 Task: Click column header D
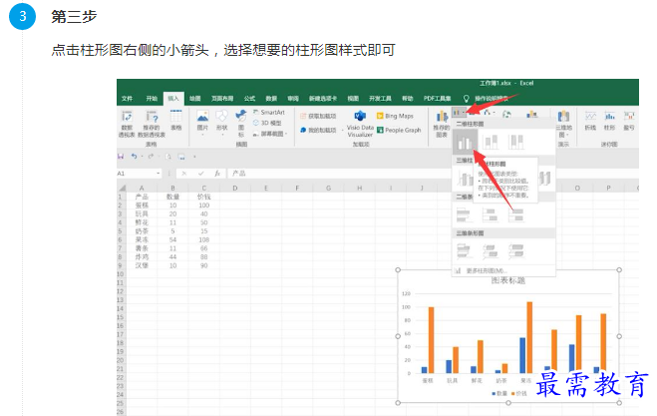tap(235, 189)
